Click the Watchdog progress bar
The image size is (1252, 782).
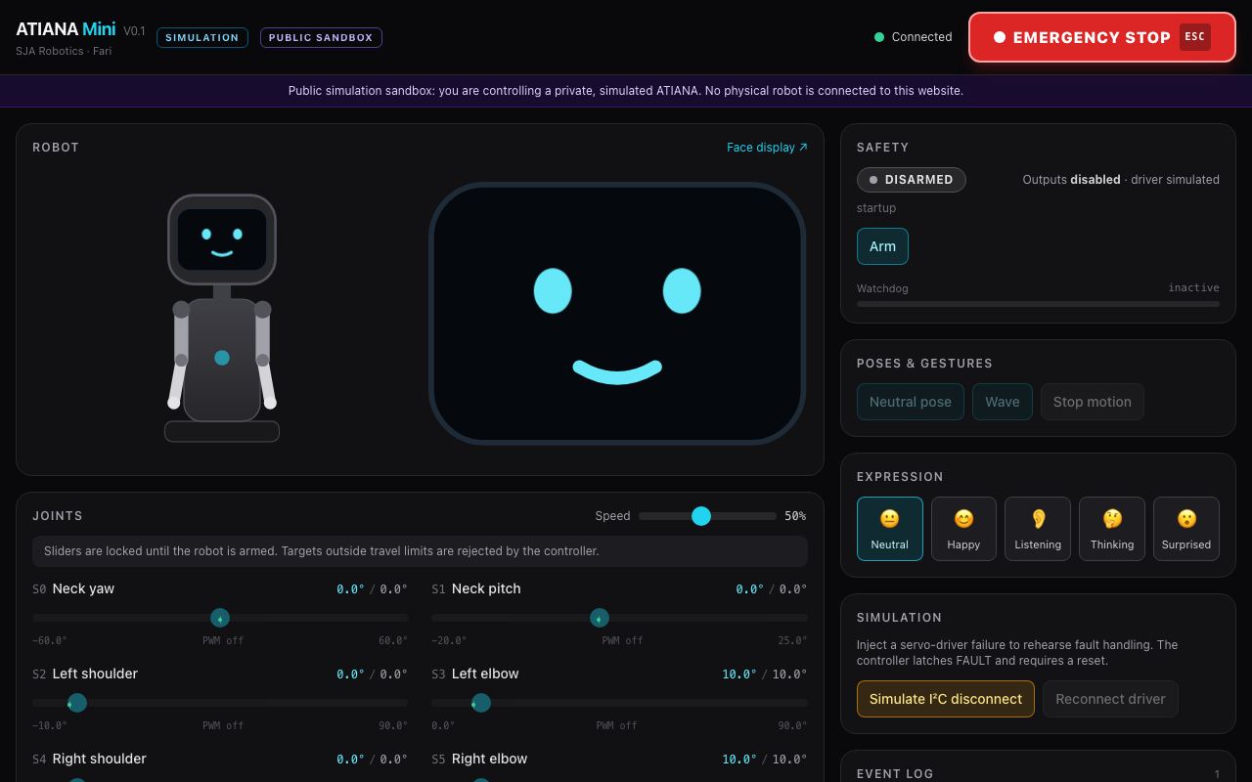click(1038, 304)
